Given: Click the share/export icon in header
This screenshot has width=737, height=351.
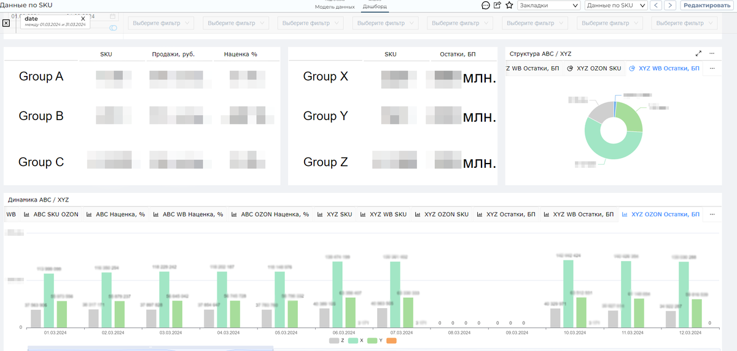Looking at the screenshot, I should 497,5.
